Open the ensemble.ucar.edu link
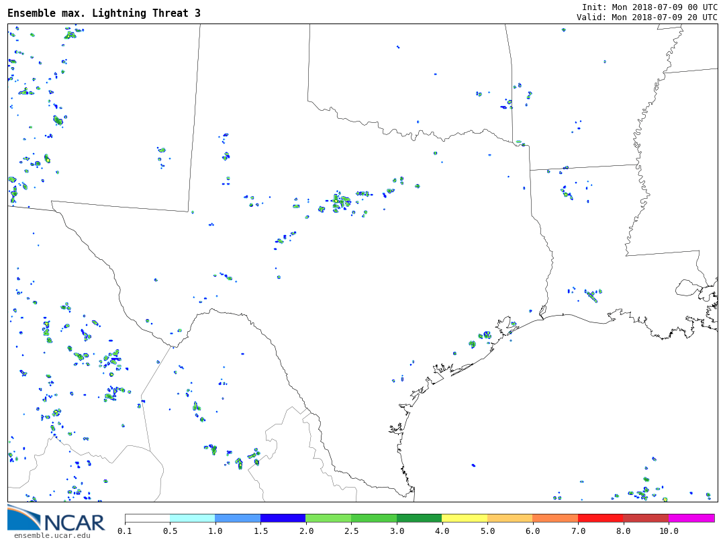725x544 pixels. (52, 535)
